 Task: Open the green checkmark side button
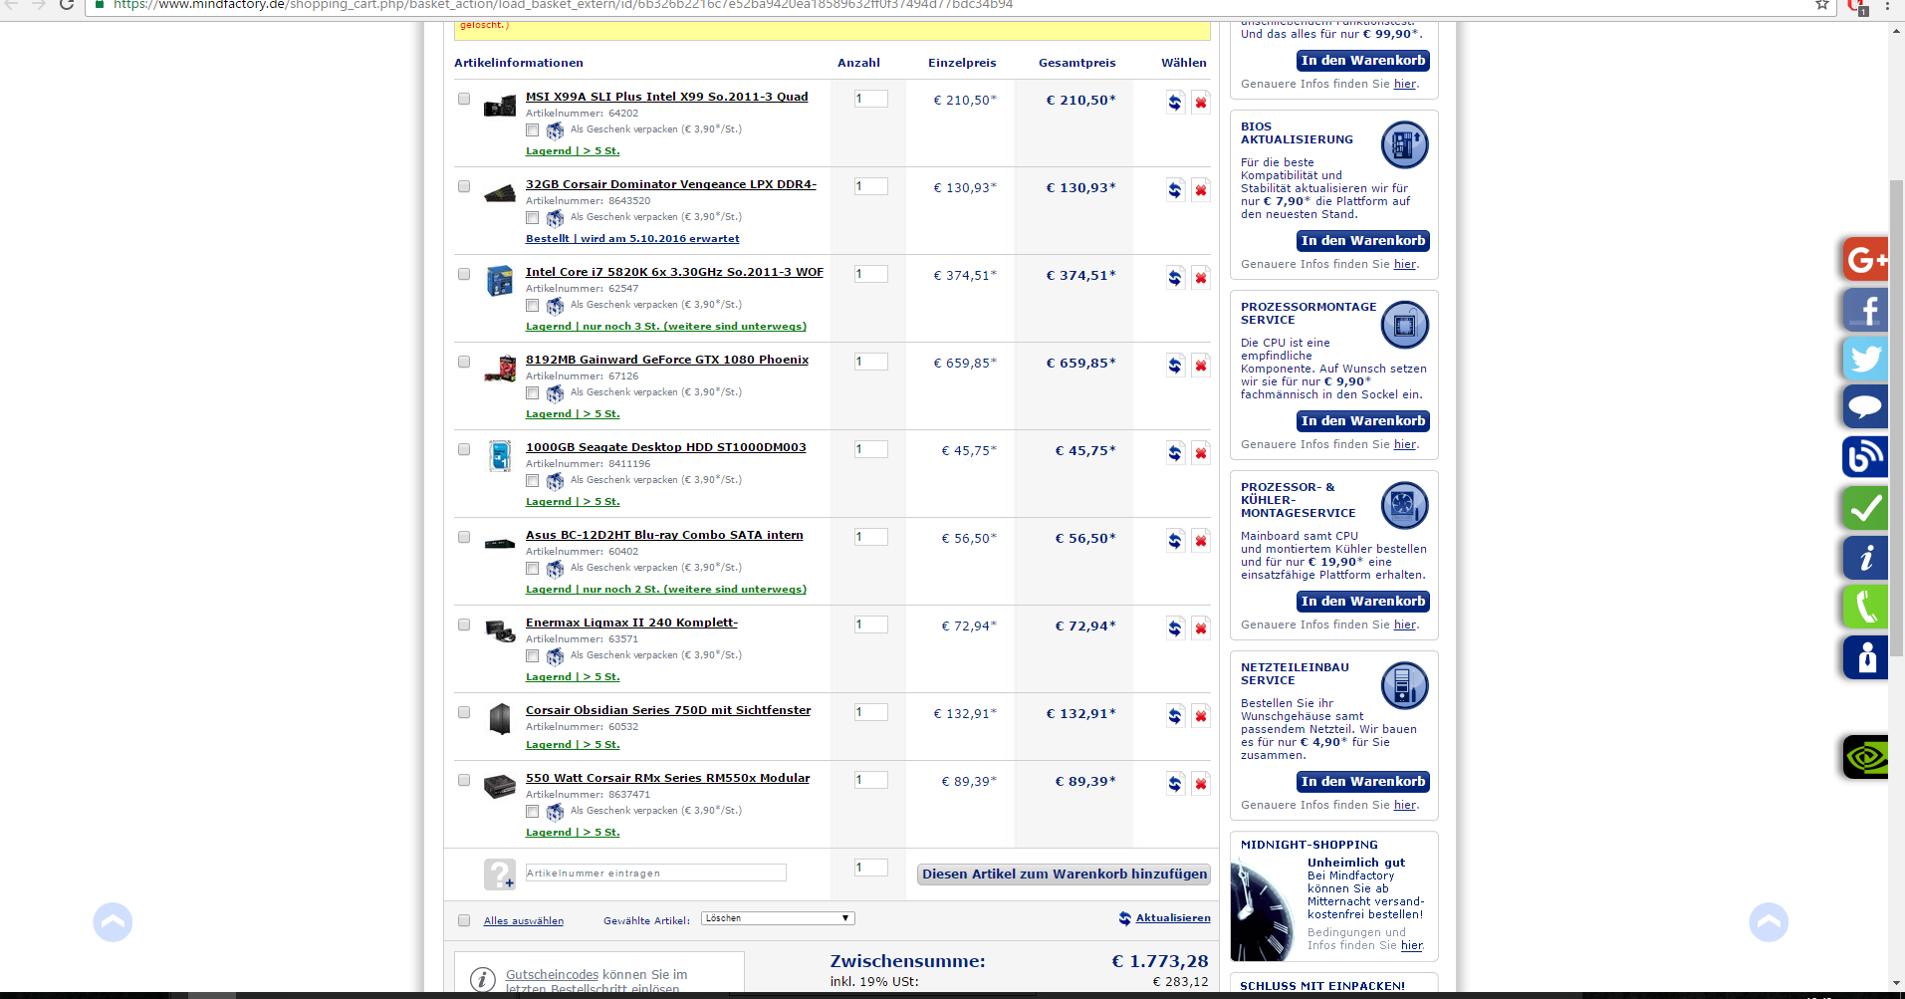1865,508
